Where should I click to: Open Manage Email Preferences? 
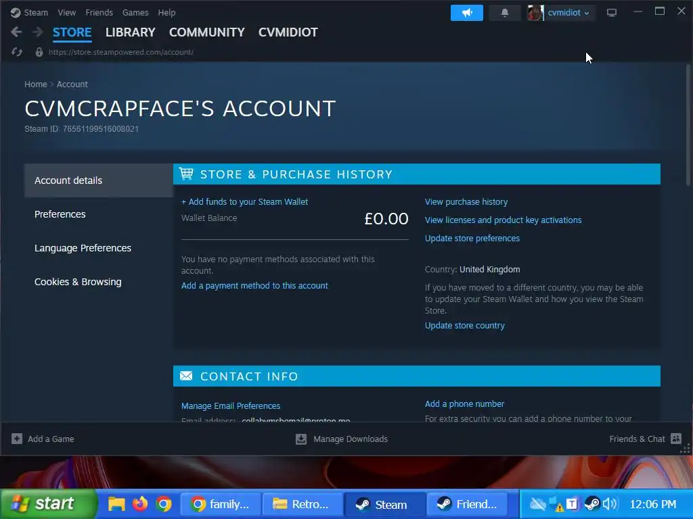point(231,405)
